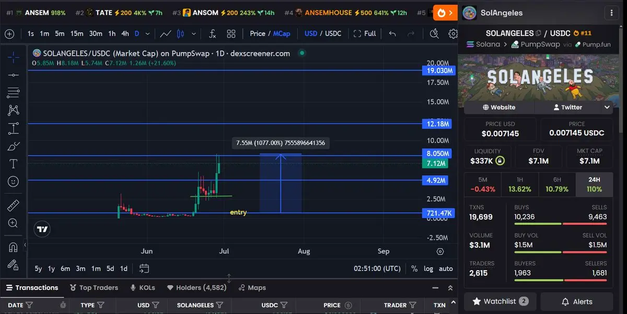627x314 pixels.
Task: Select the 5M stats tab
Action: pyautogui.click(x=483, y=184)
